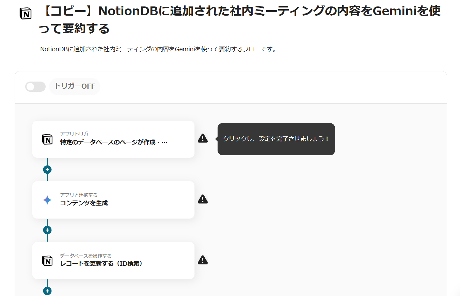Click the warning icon beside the アプリトリガー step

coord(203,138)
